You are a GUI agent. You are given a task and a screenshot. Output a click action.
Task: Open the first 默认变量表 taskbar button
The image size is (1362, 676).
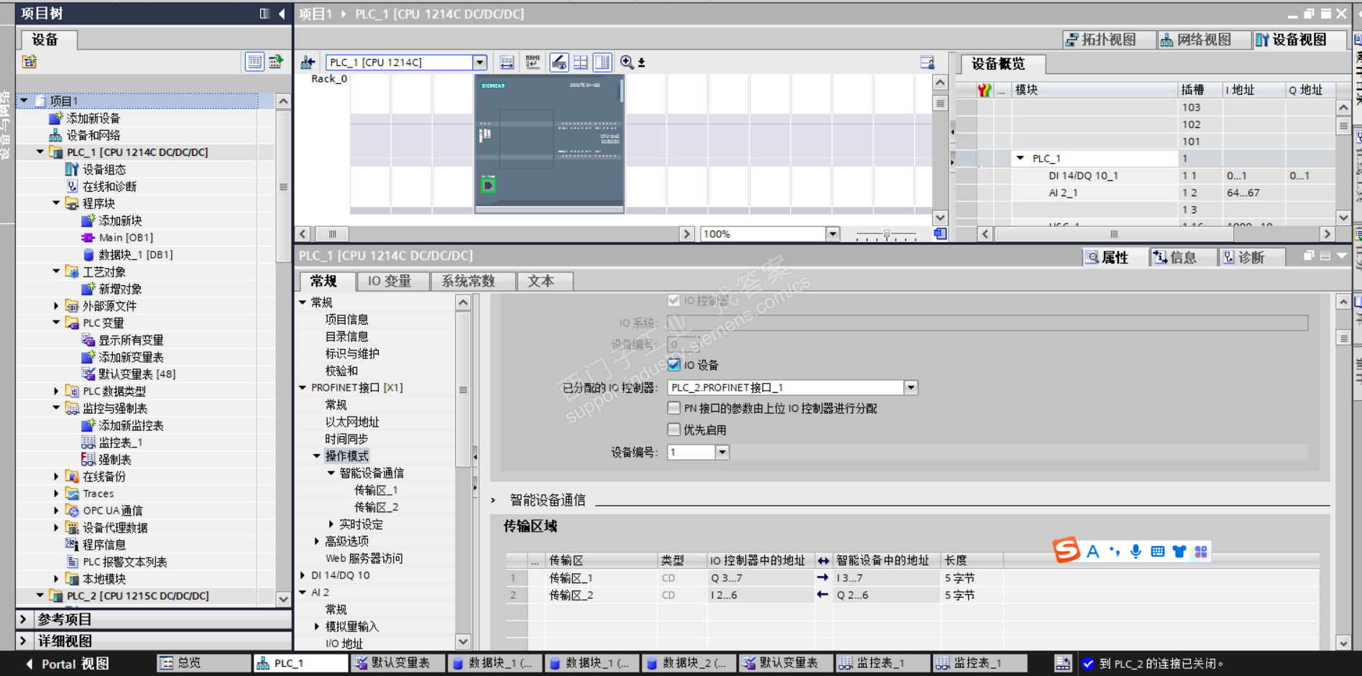[398, 663]
